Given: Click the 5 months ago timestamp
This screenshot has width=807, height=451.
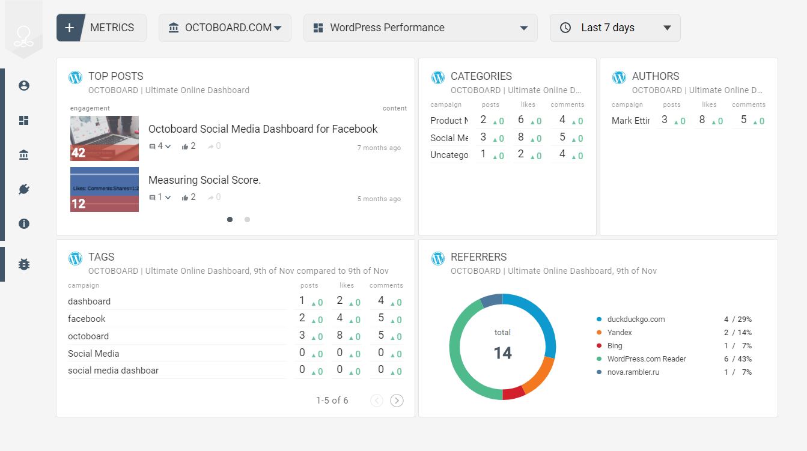Looking at the screenshot, I should 379,199.
